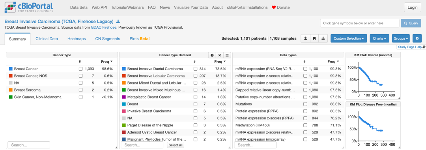Focus Cancer Type Detailed search box
This screenshot has height=150, width=426.
pyautogui.click(x=142, y=145)
